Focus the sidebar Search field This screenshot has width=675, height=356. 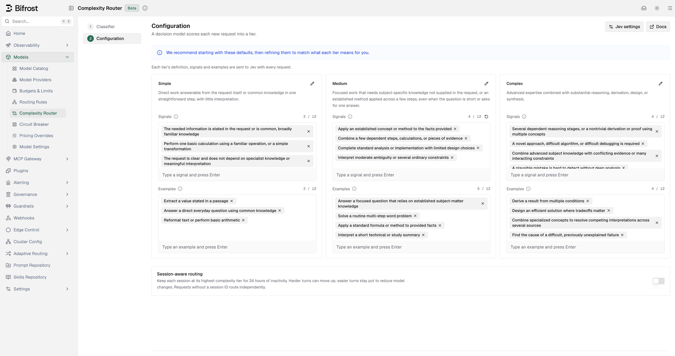pos(37,21)
